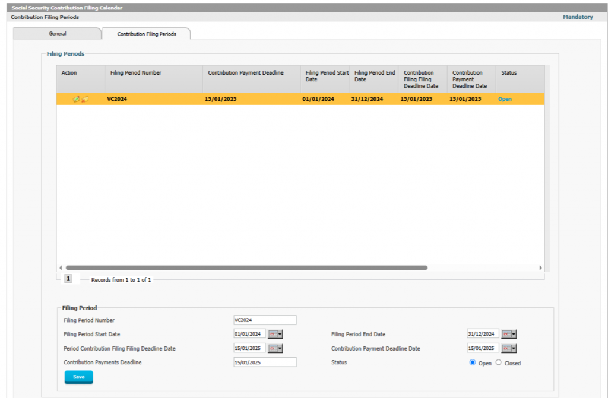This screenshot has width=608, height=398.
Task: Open calendar for Contribution Payment Deadline Date
Action: tap(509, 348)
